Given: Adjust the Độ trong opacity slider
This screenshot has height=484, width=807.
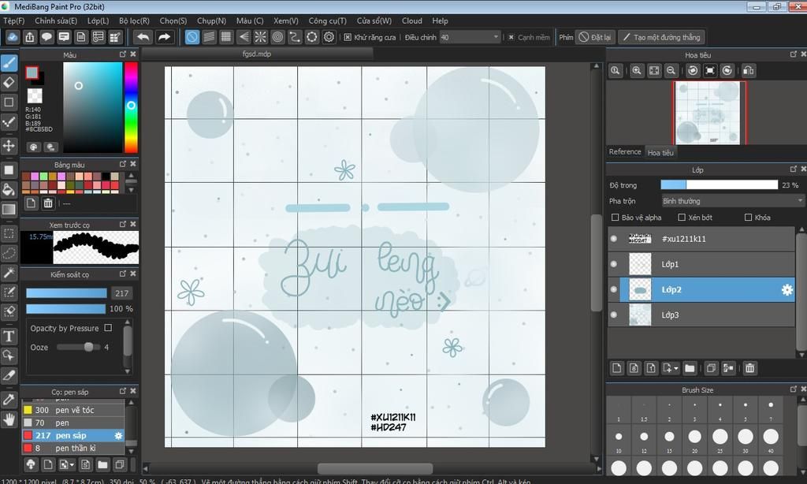Looking at the screenshot, I should tap(719, 184).
